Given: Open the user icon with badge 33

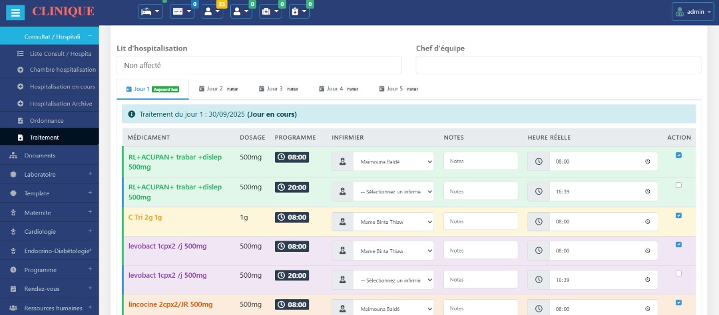Looking at the screenshot, I should point(212,12).
